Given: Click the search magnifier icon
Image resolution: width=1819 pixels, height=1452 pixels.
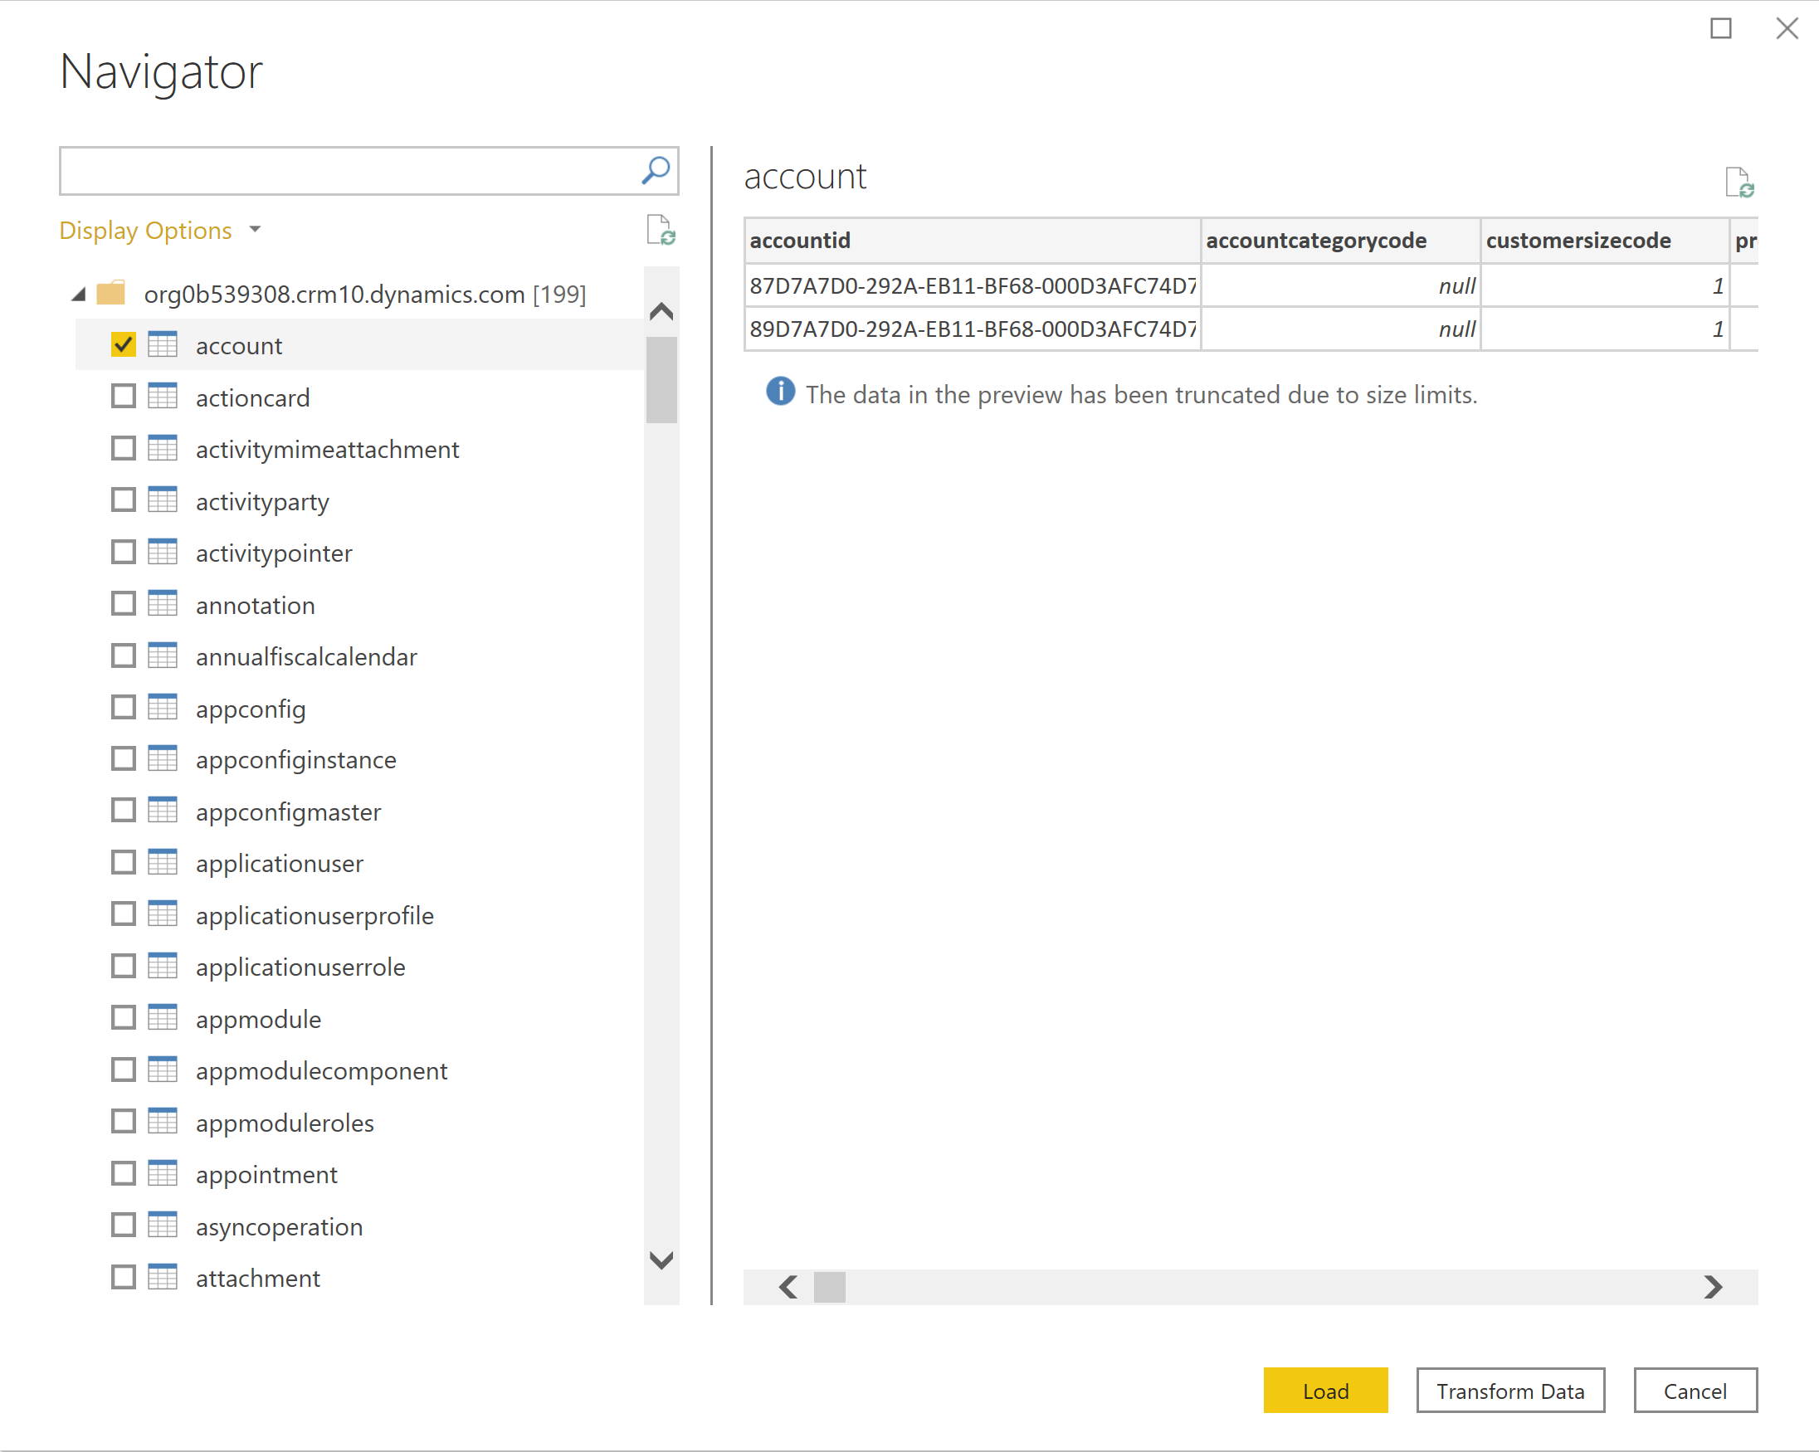Looking at the screenshot, I should pos(655,164).
